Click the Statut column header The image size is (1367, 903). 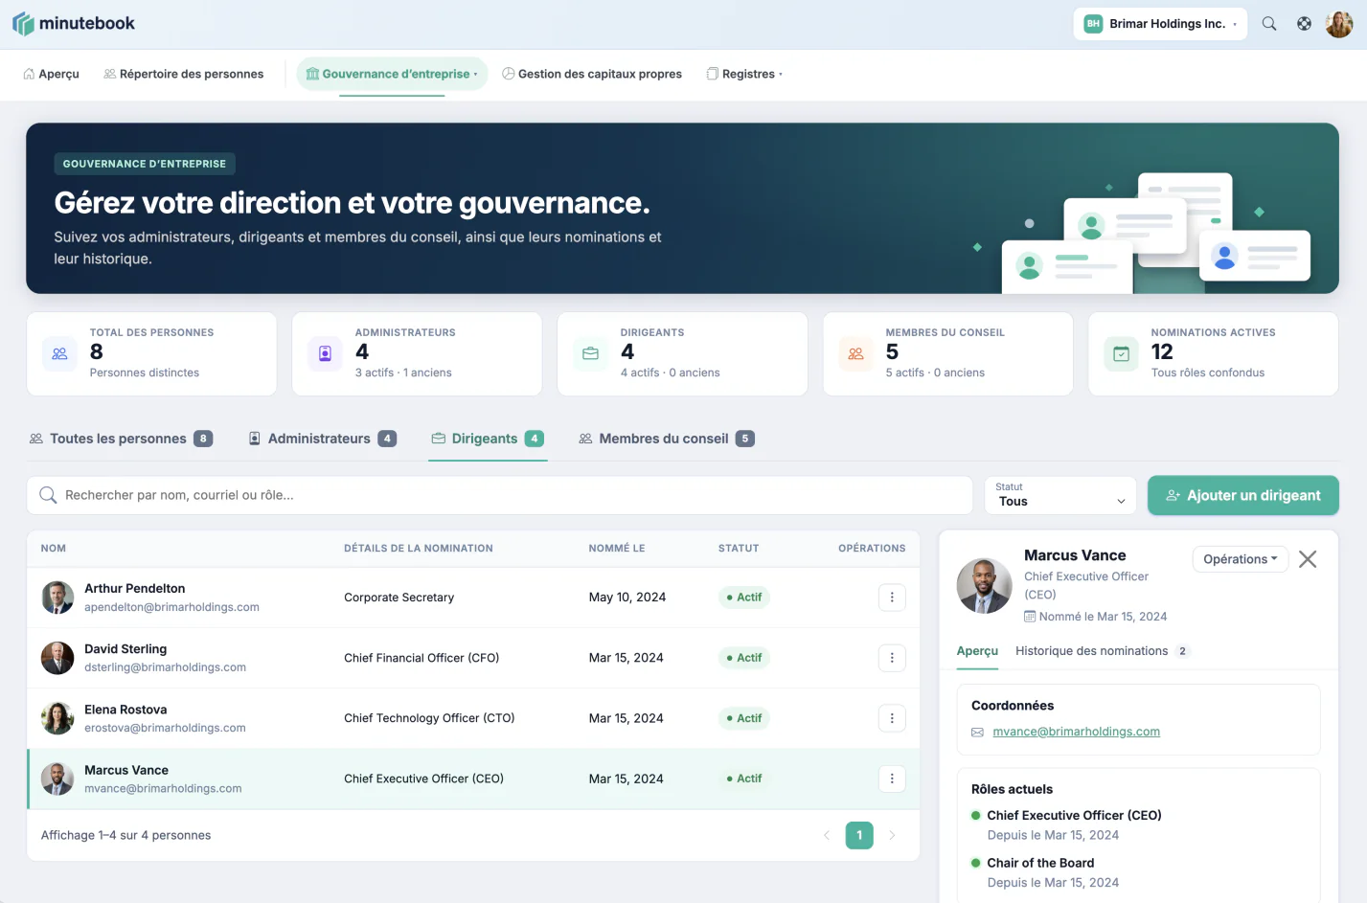tap(739, 549)
